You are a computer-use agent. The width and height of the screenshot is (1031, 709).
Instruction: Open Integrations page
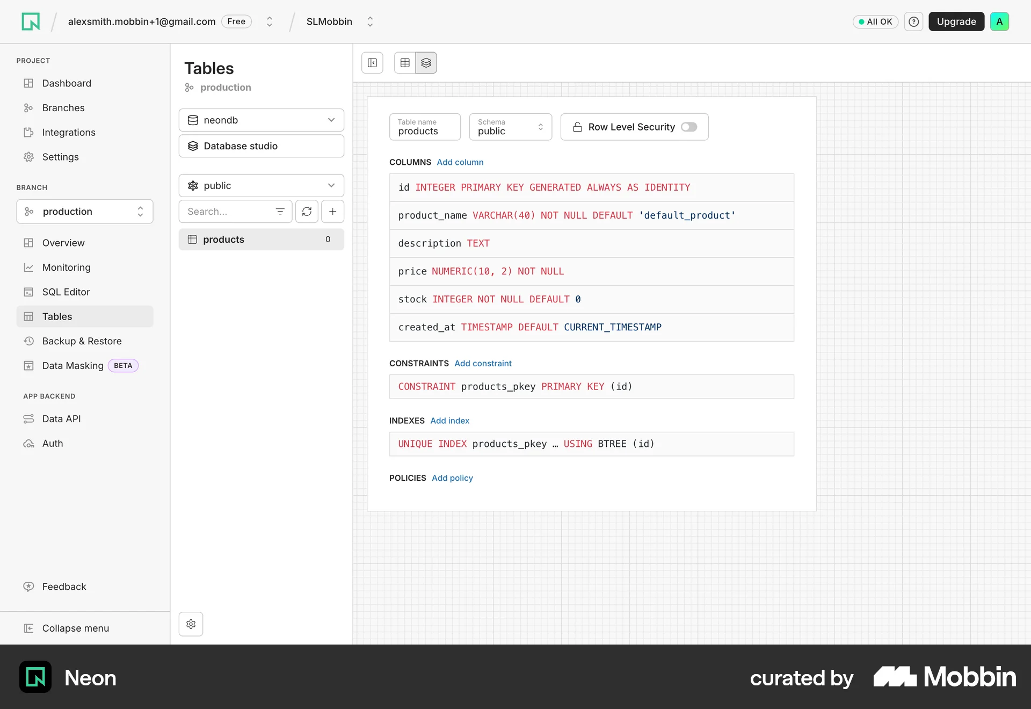pyautogui.click(x=69, y=133)
